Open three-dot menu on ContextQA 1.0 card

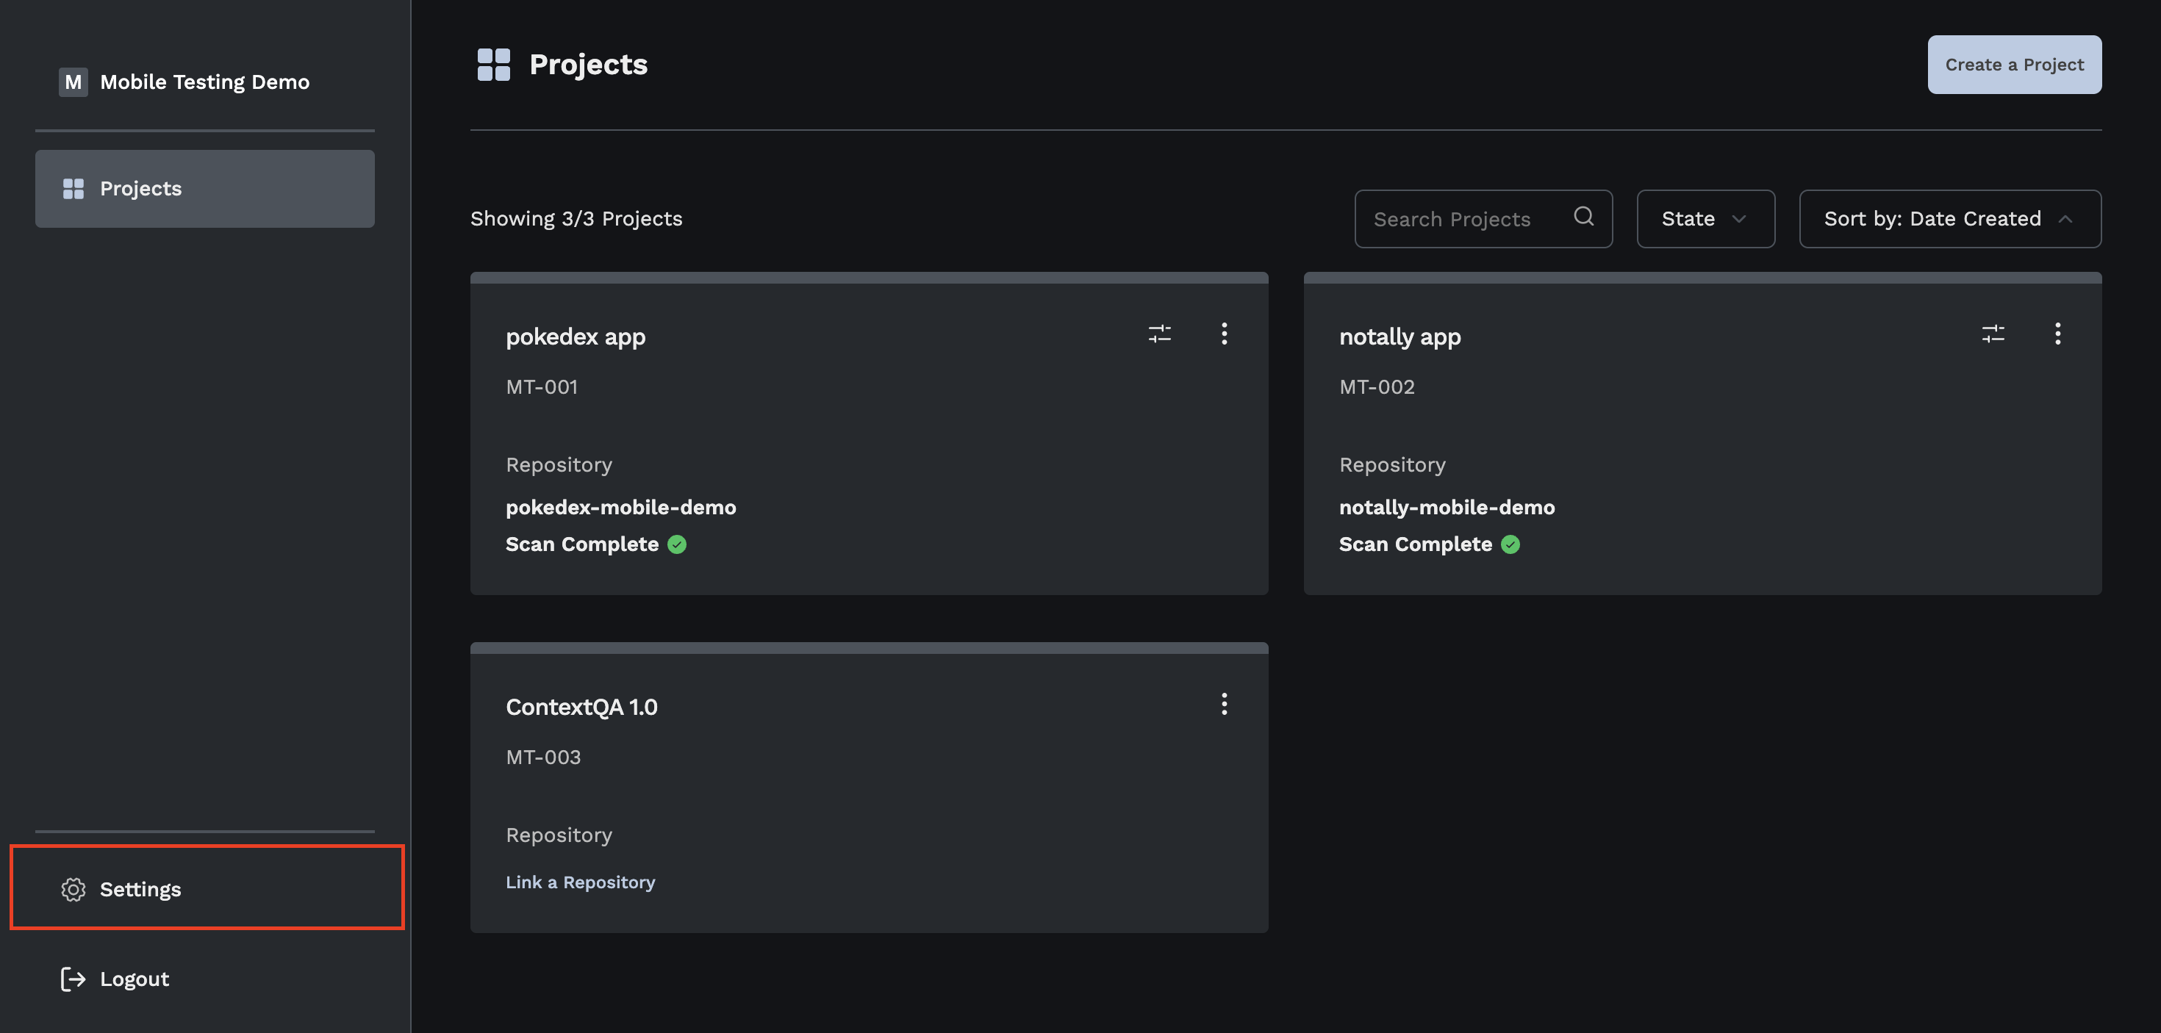(1224, 705)
